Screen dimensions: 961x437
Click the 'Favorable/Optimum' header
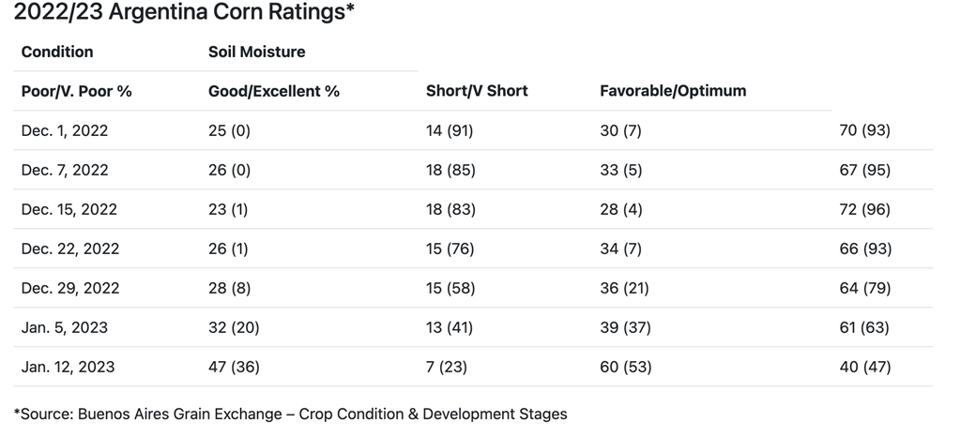[673, 91]
